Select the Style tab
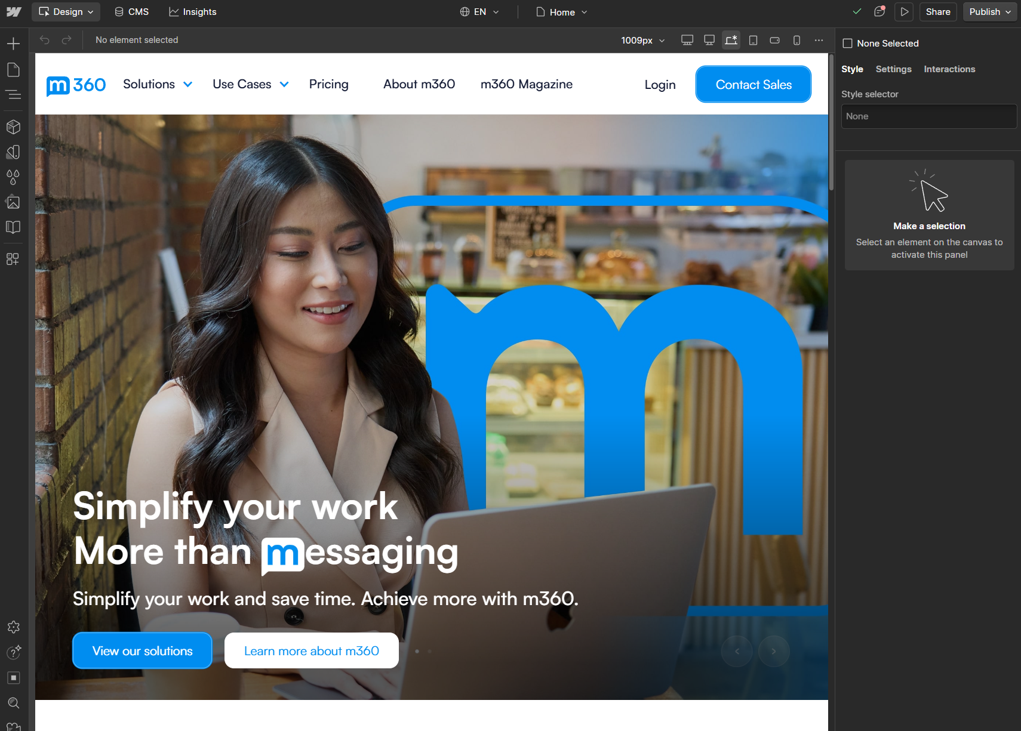Viewport: 1021px width, 731px height. 852,69
